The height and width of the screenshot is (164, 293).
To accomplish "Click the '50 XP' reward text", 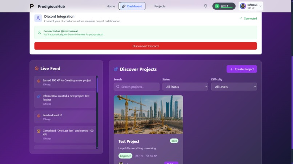I will [x=153, y=156].
